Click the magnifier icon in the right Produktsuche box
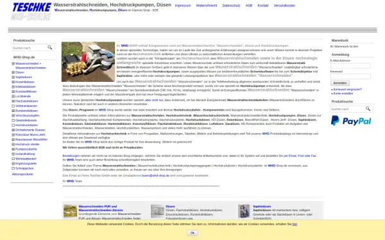The height and width of the screenshot is (240, 385). tap(368, 109)
